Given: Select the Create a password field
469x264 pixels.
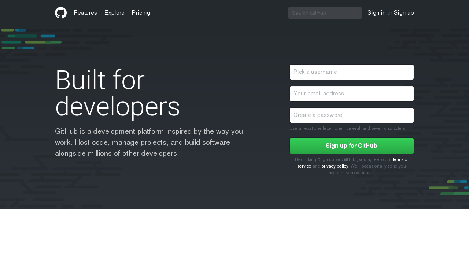Looking at the screenshot, I should point(352,115).
